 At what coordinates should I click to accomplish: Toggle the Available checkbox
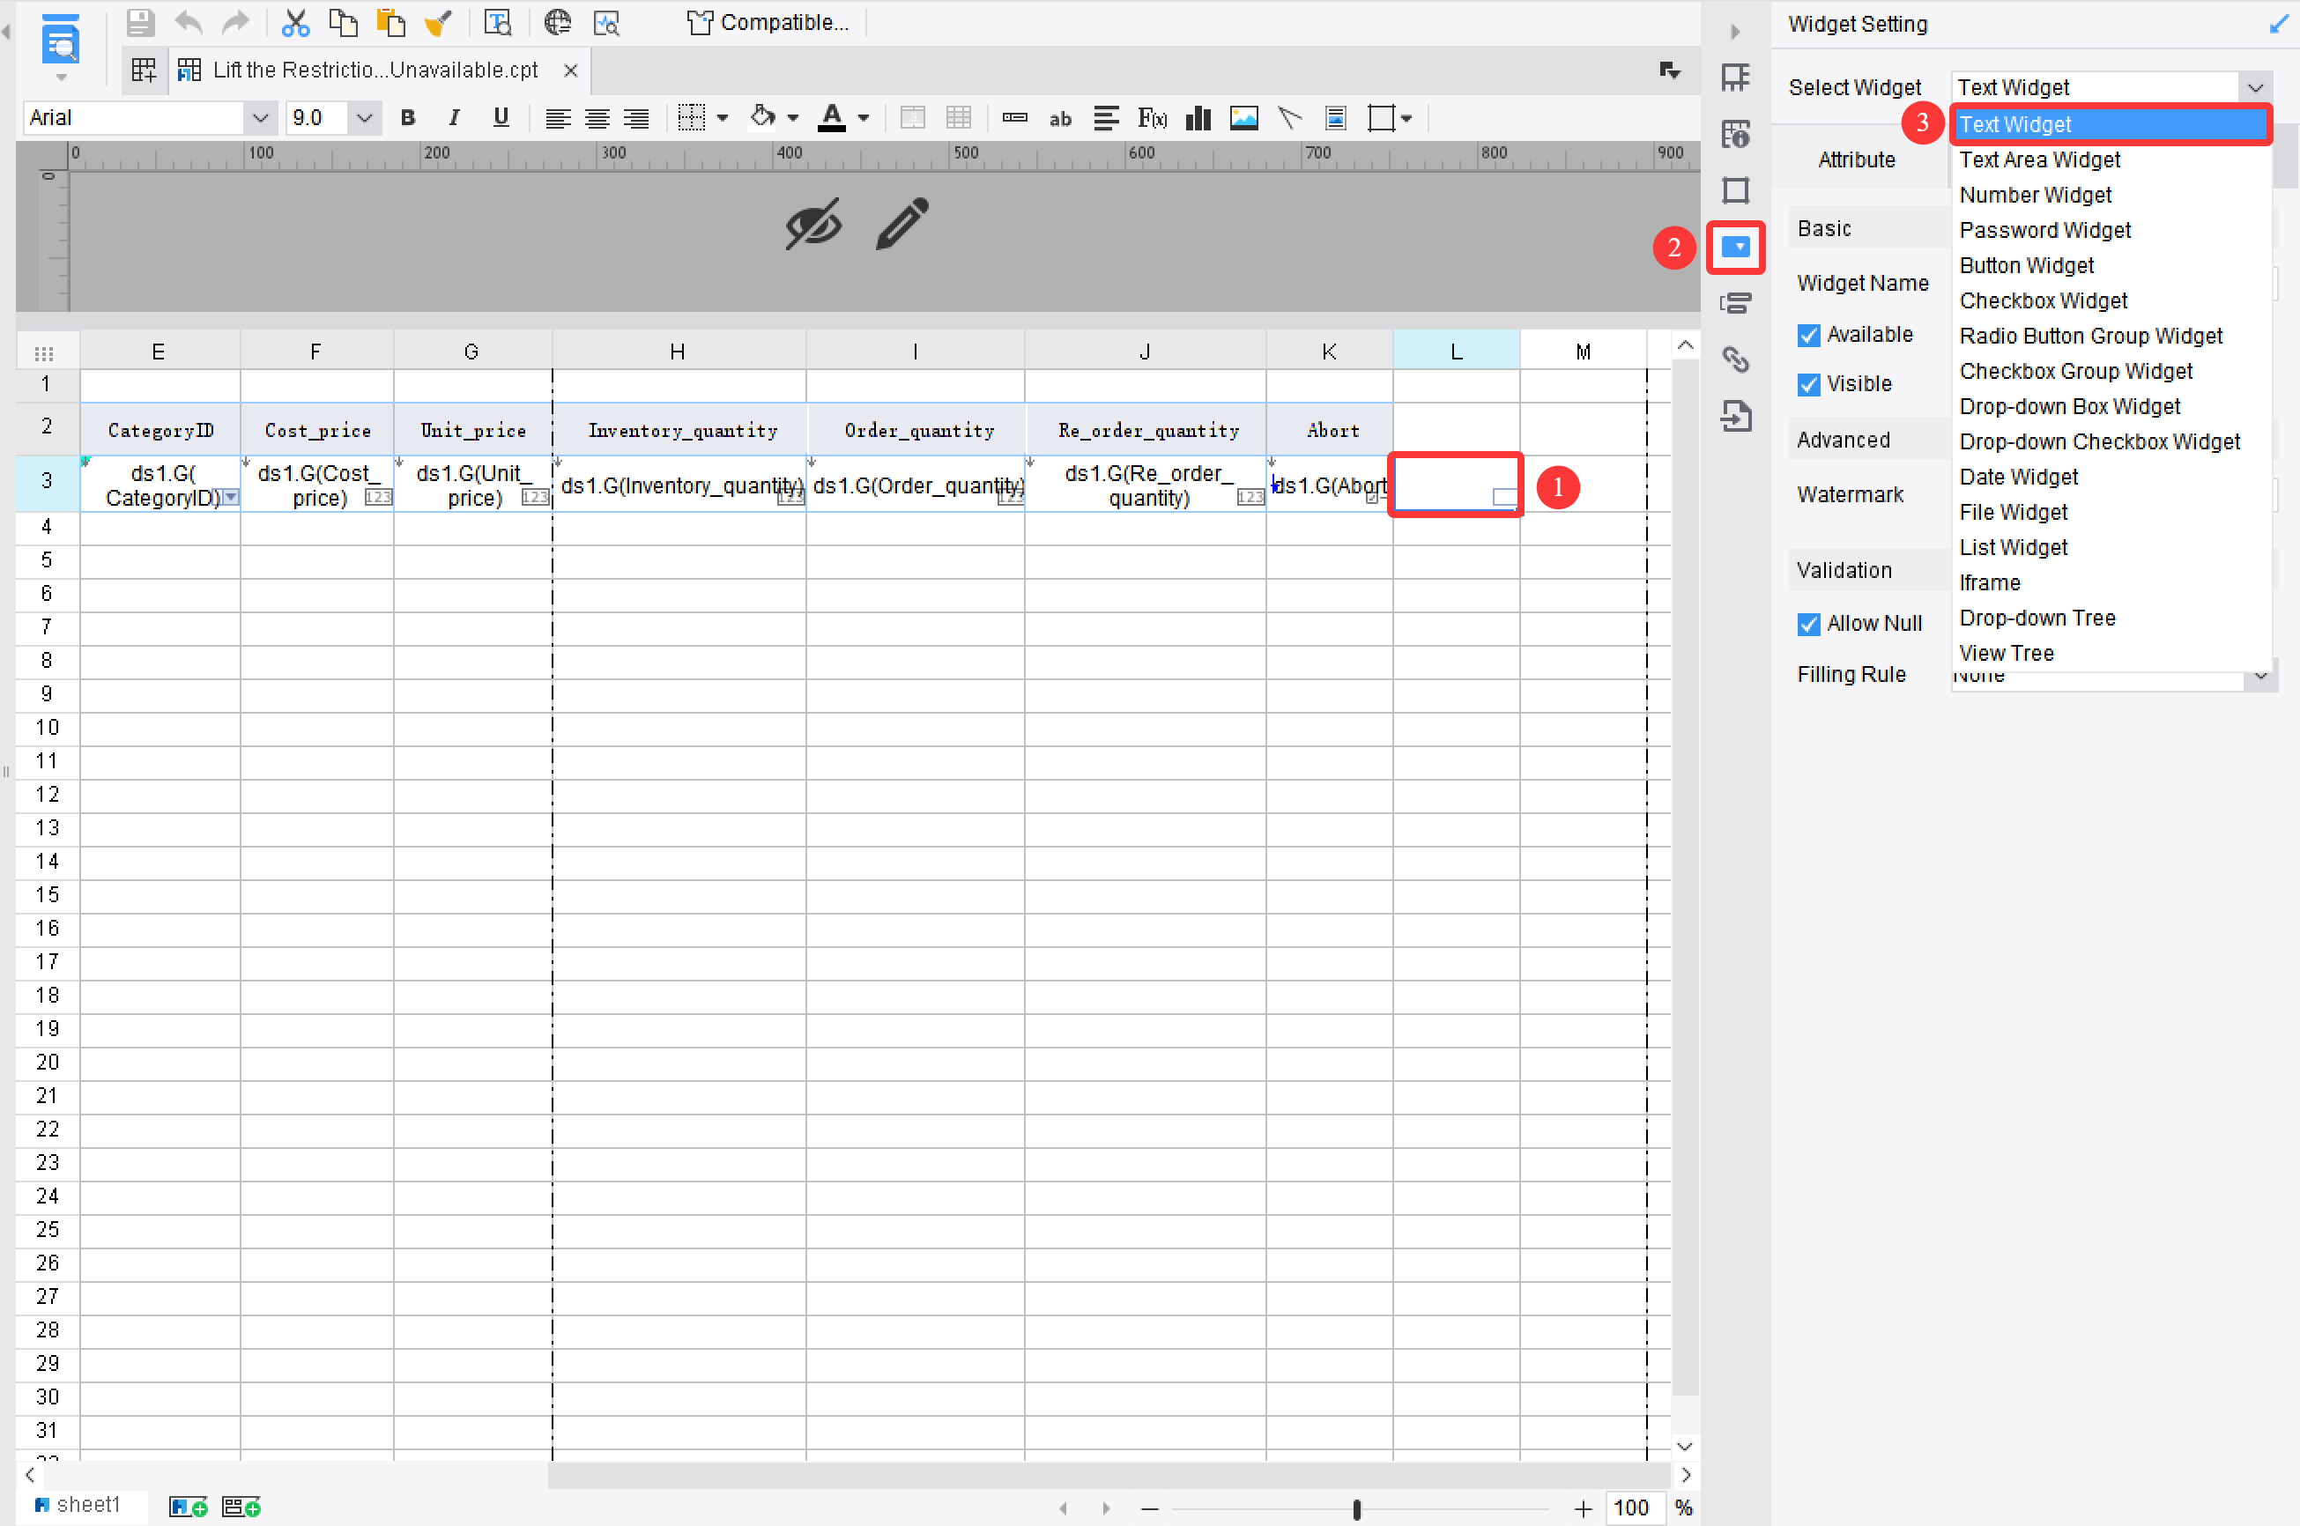point(1808,334)
